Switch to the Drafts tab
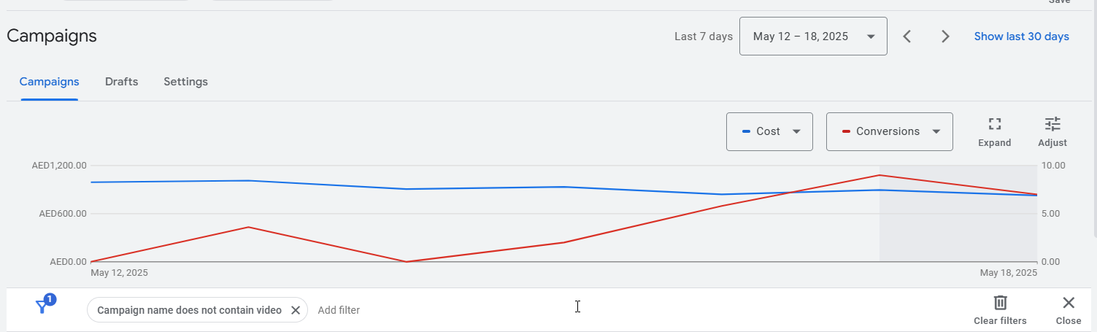 (121, 82)
